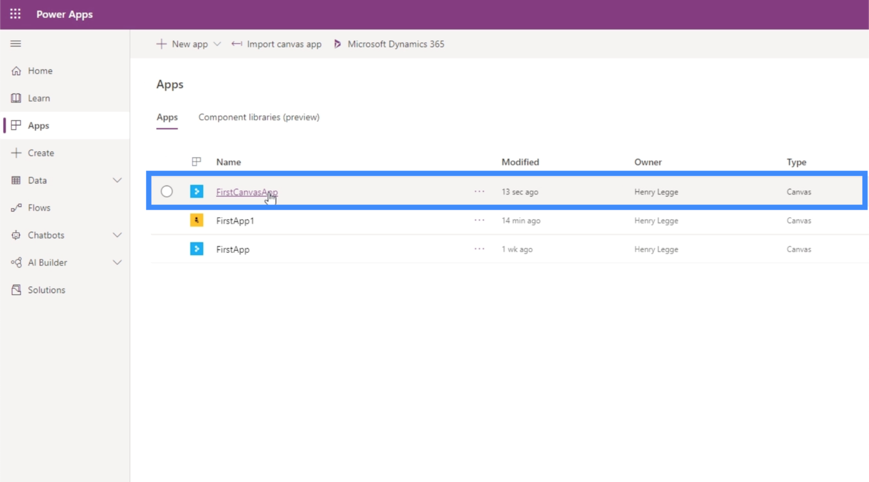
Task: Open Home in the sidebar
Action: tap(65, 71)
